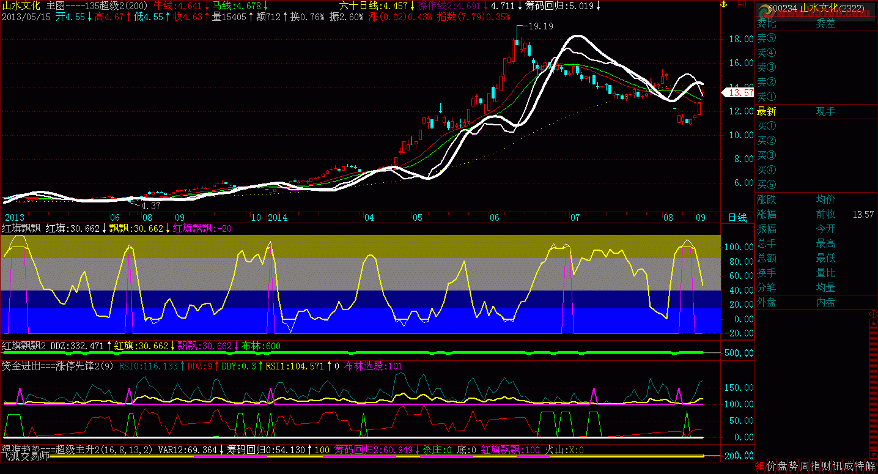Switch to the 指 tab
This screenshot has width=878, height=474.
coord(816,466)
